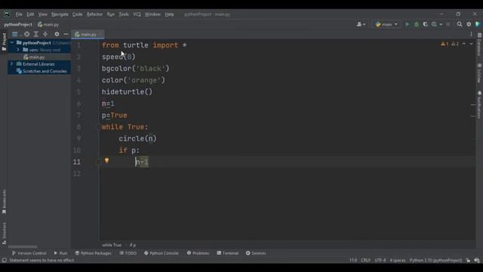Toggle the Database tool window
The width and height of the screenshot is (483, 272).
[479, 45]
